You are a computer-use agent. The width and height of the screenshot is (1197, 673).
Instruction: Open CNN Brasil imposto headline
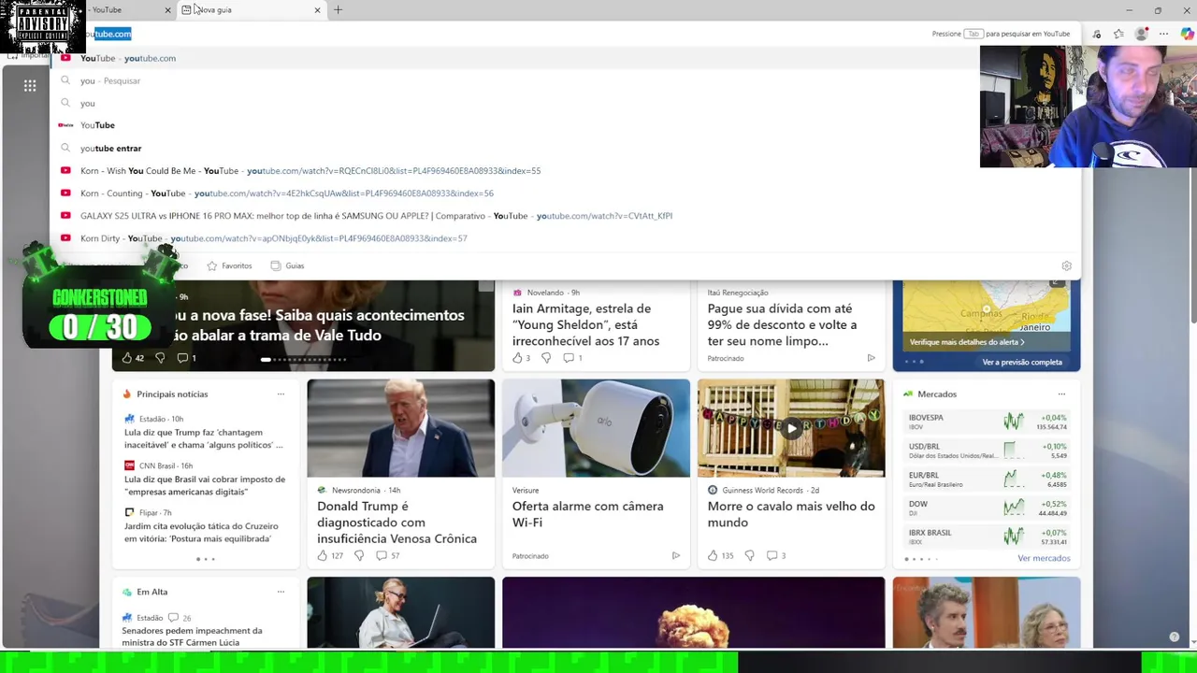205,485
